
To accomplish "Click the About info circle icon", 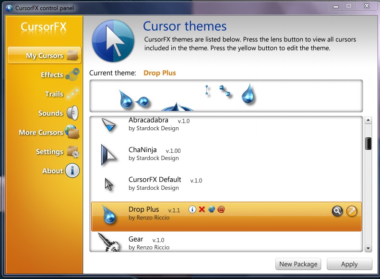I will coord(72,170).
